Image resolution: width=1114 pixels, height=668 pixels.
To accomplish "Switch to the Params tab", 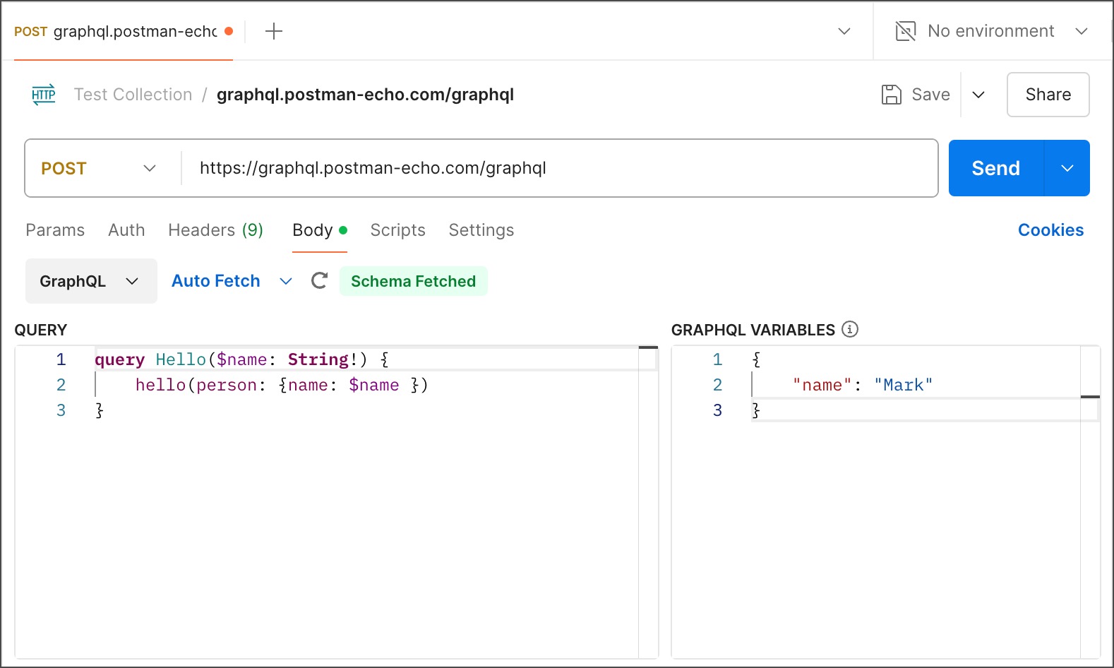I will point(55,230).
